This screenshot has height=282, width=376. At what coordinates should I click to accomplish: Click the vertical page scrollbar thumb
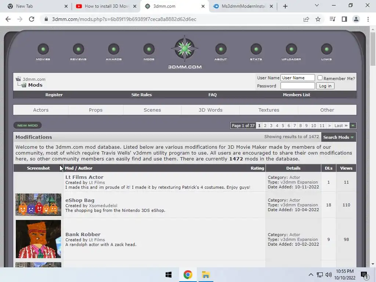click(x=373, y=49)
